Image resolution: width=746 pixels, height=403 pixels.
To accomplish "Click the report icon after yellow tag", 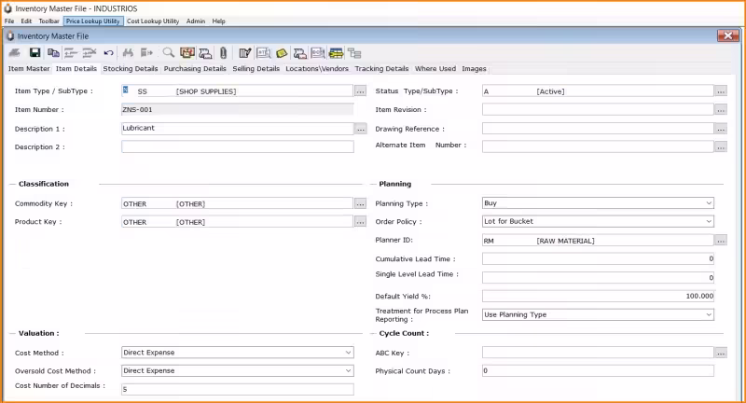I will (299, 53).
